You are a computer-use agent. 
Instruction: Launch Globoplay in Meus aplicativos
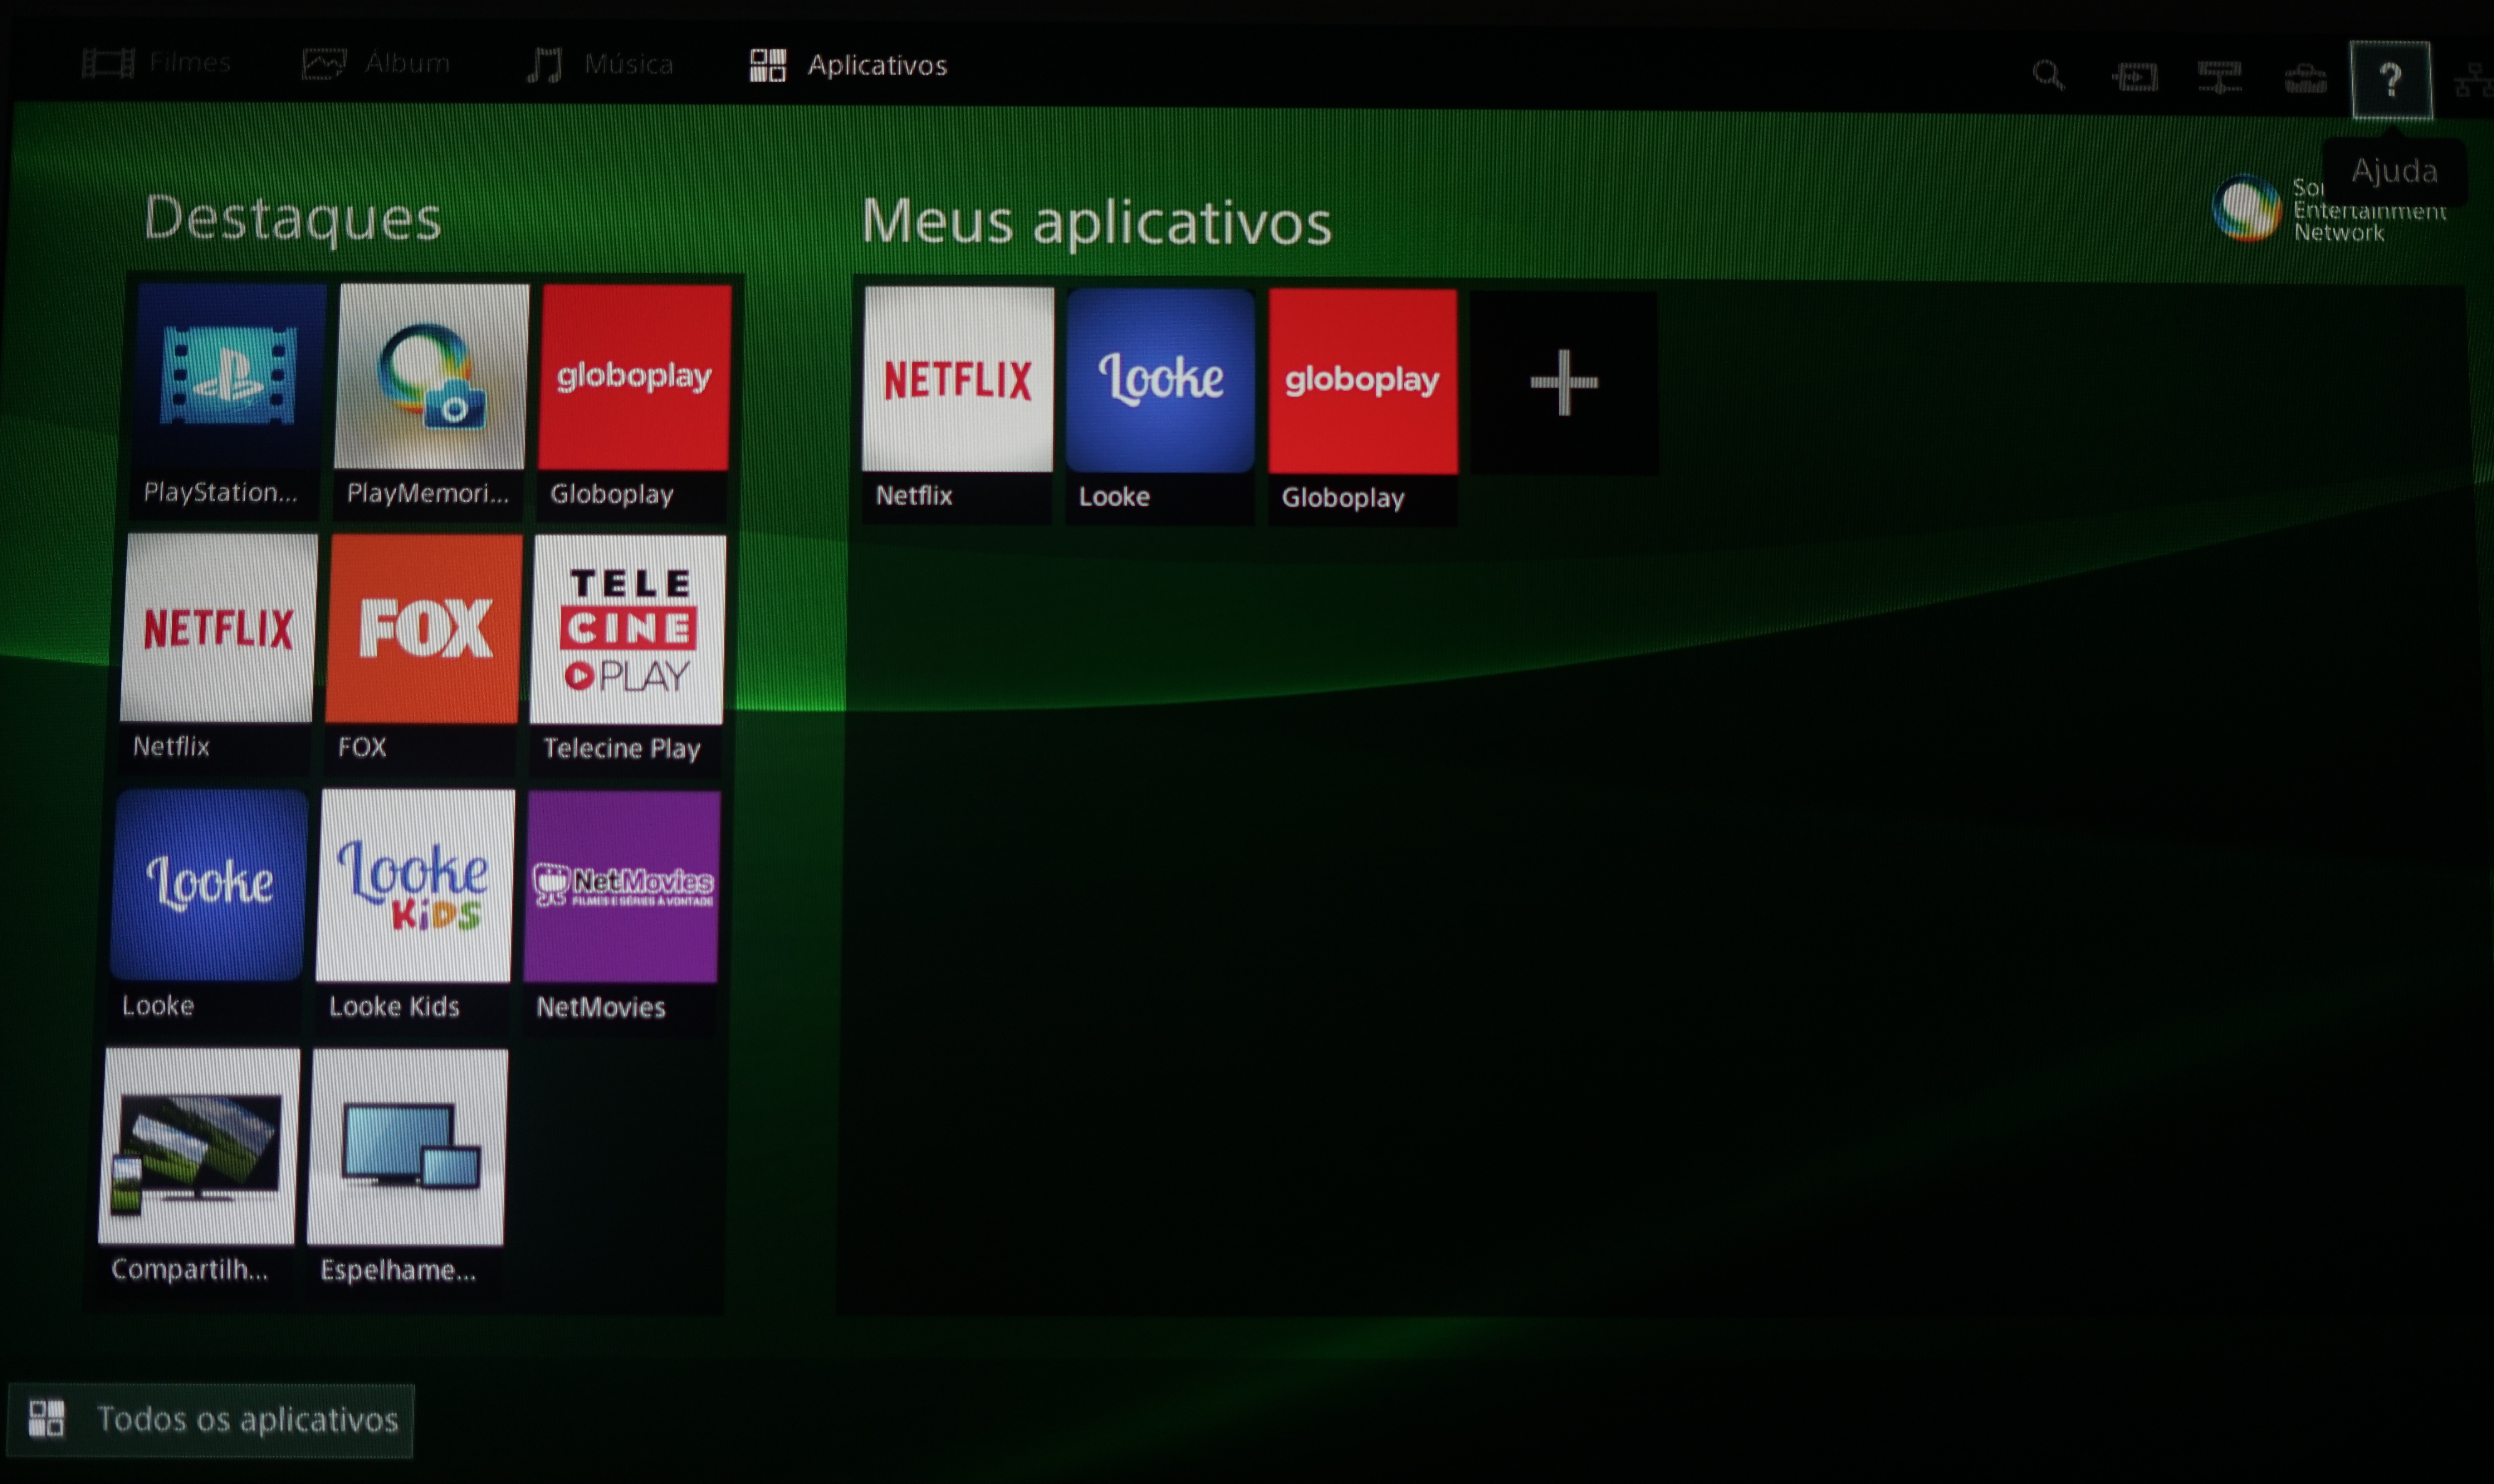coord(1363,407)
